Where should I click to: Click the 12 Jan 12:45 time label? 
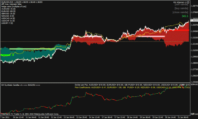[56, 117]
